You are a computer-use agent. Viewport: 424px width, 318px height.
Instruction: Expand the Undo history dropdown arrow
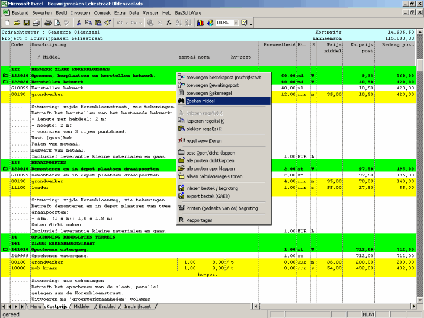[127, 23]
